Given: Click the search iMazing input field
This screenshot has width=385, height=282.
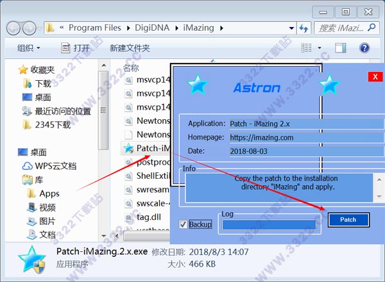Looking at the screenshot, I should (341, 28).
